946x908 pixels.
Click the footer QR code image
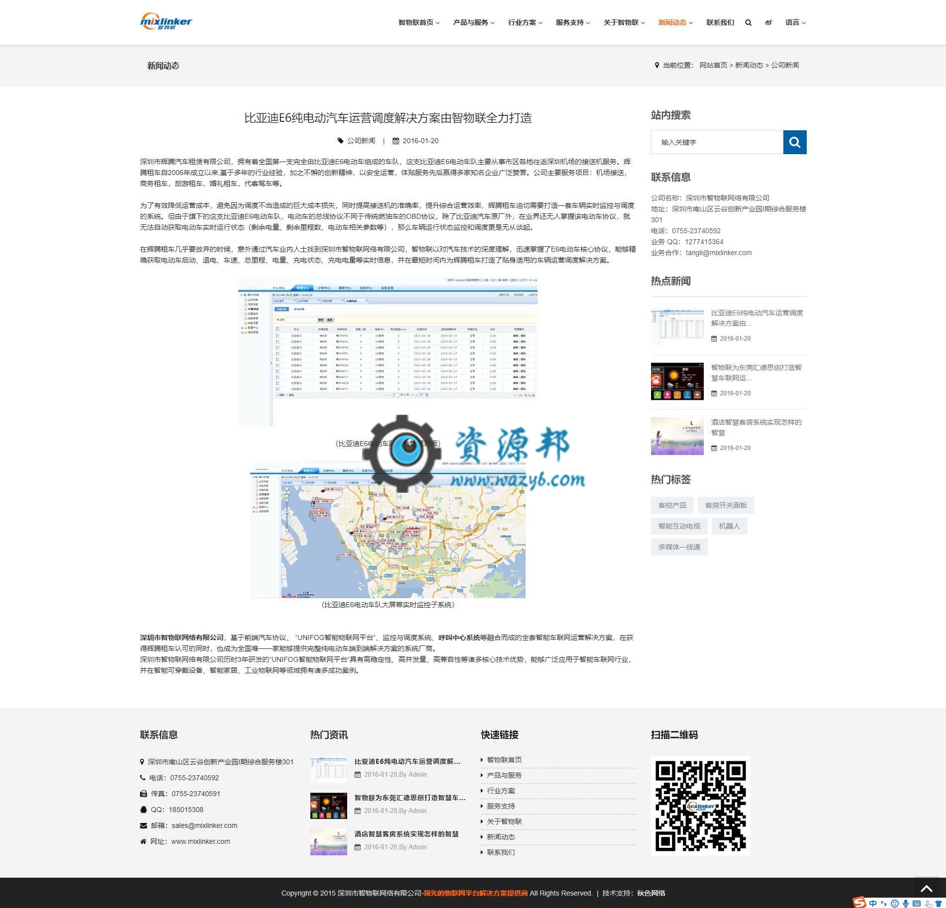(x=700, y=806)
